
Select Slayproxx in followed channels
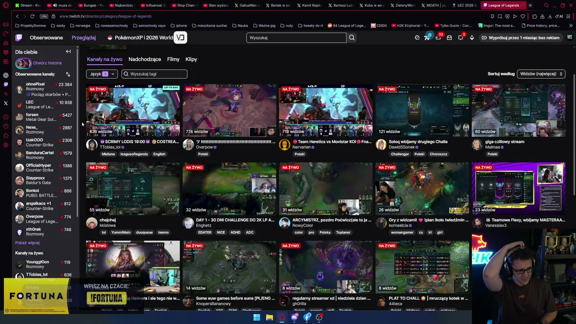[44, 180]
